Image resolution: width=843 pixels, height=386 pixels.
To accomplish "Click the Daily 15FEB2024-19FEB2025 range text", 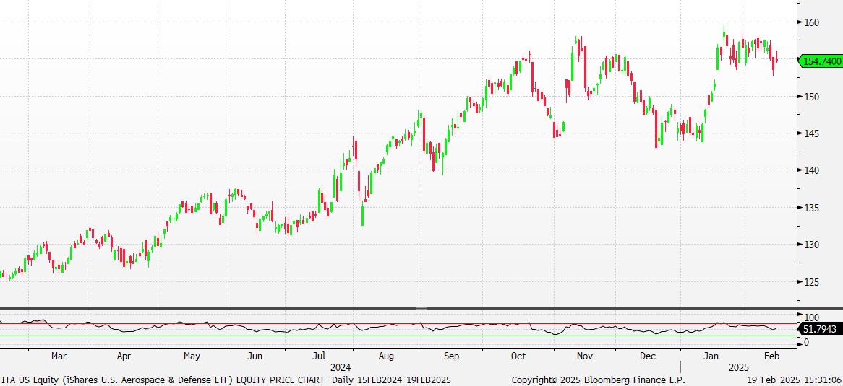I will [x=391, y=380].
